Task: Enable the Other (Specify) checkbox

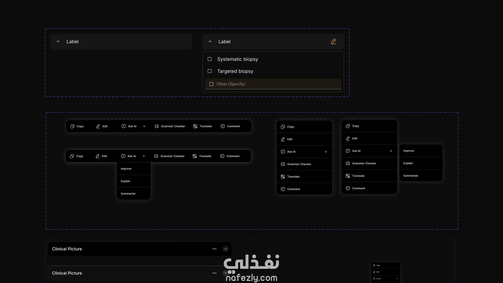Action: pyautogui.click(x=211, y=84)
